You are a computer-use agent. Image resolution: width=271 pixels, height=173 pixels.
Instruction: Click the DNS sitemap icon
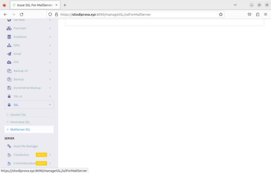point(9,45)
